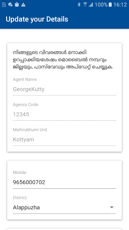Tap the 100% battery percentage text
This screenshot has width=129, height=230.
(x=101, y=5)
